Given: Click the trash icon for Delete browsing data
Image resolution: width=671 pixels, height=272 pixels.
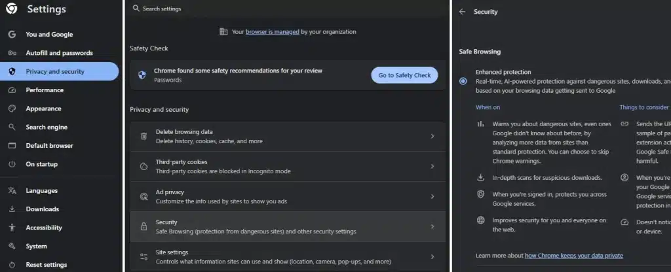Looking at the screenshot, I should [144, 136].
